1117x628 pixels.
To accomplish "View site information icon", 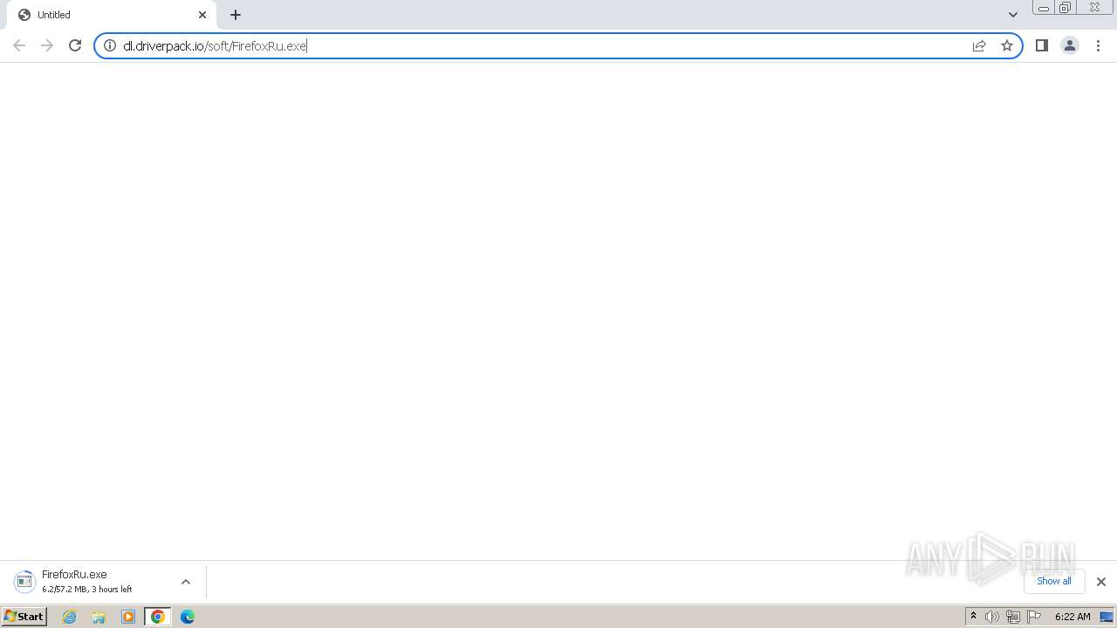I will 110,45.
